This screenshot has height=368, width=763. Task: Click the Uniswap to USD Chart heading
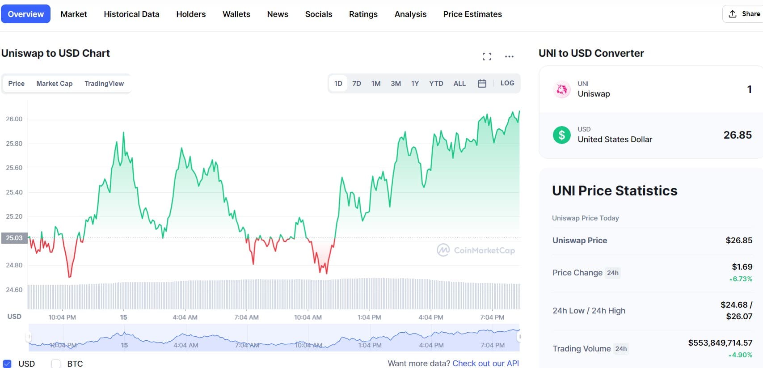tap(55, 53)
